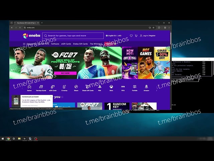Viewport: 214px width, 161px height.
Task: Click the browser forward arrow
Action: 16,28
